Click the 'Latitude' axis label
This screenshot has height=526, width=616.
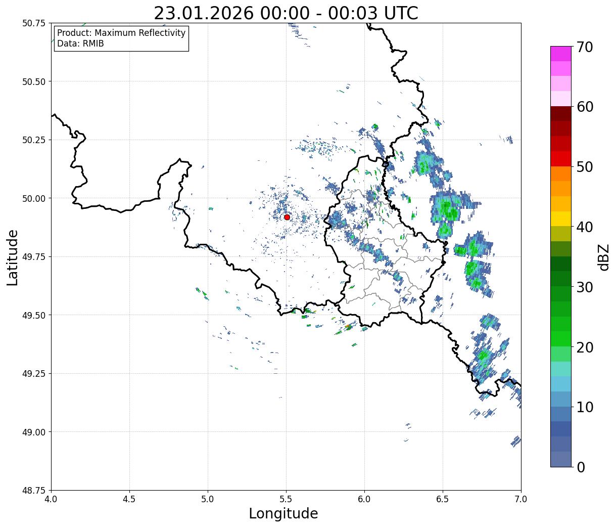point(13,257)
